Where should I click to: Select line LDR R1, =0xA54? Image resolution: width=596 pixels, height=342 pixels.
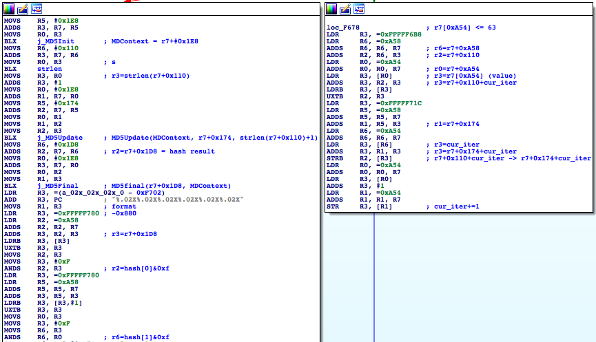364,193
